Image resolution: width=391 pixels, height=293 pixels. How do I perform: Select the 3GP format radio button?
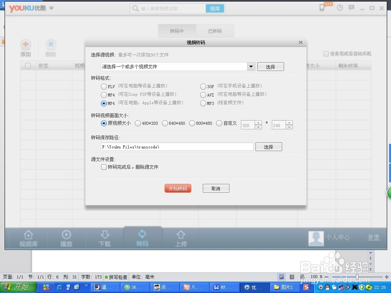click(203, 86)
